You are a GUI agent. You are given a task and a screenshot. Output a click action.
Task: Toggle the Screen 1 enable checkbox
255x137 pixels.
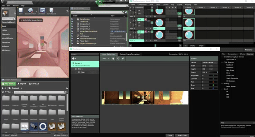click(x=73, y=63)
